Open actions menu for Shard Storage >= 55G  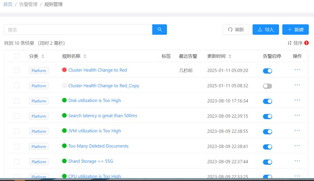(297, 161)
